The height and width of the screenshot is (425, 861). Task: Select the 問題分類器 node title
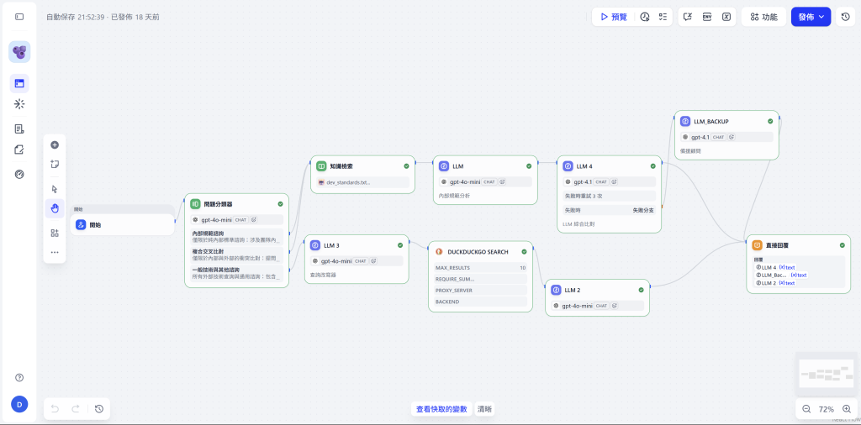[x=218, y=204]
